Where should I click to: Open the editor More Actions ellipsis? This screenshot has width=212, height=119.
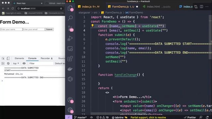tap(207, 7)
